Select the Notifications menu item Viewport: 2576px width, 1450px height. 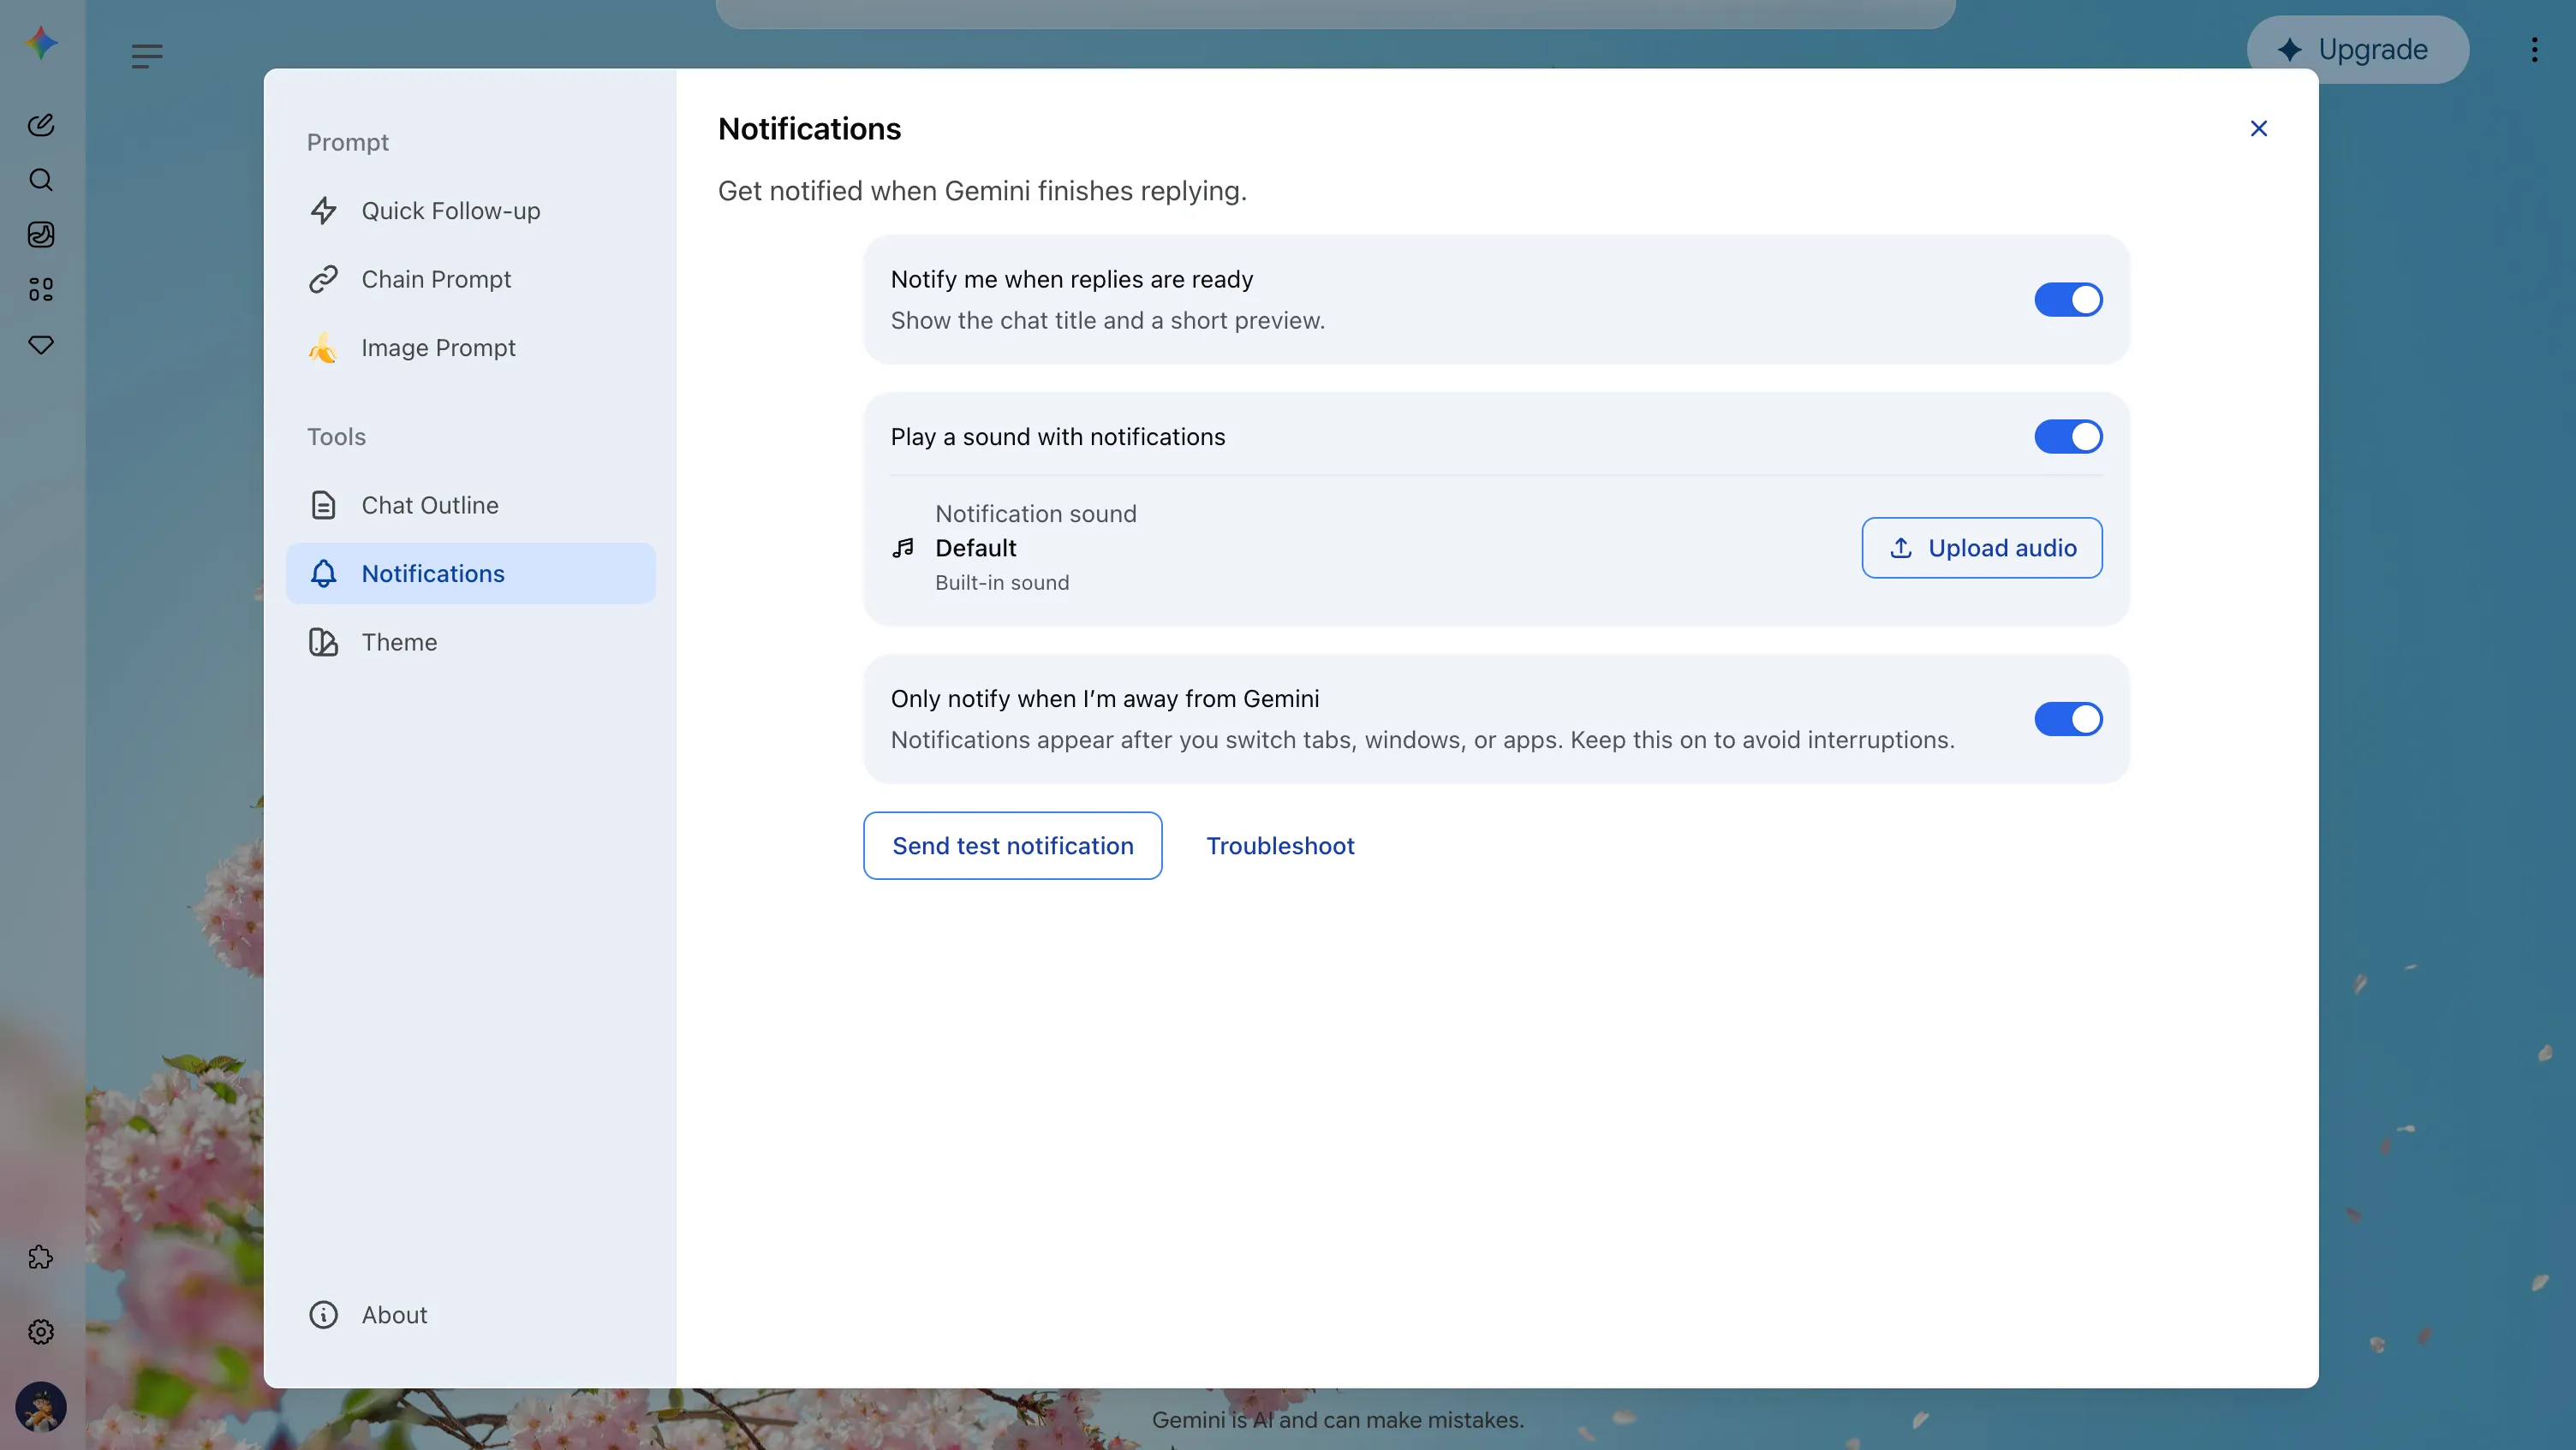471,573
